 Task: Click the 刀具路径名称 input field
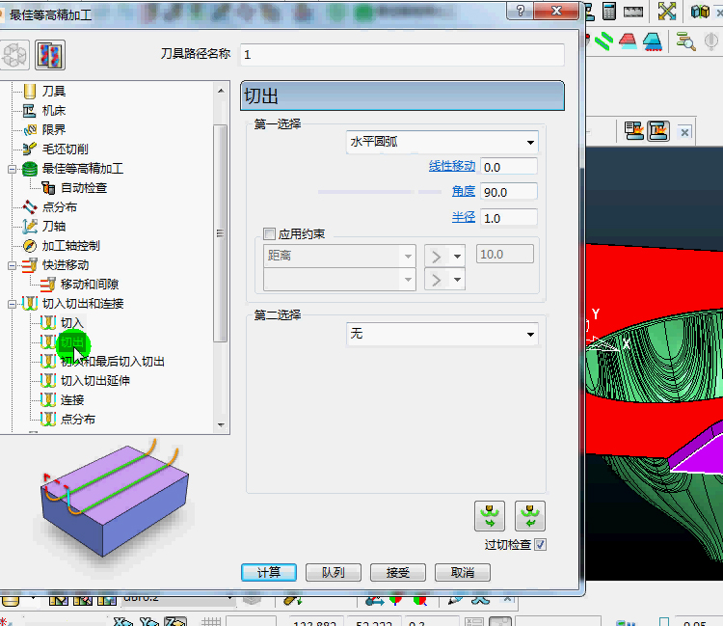402,55
